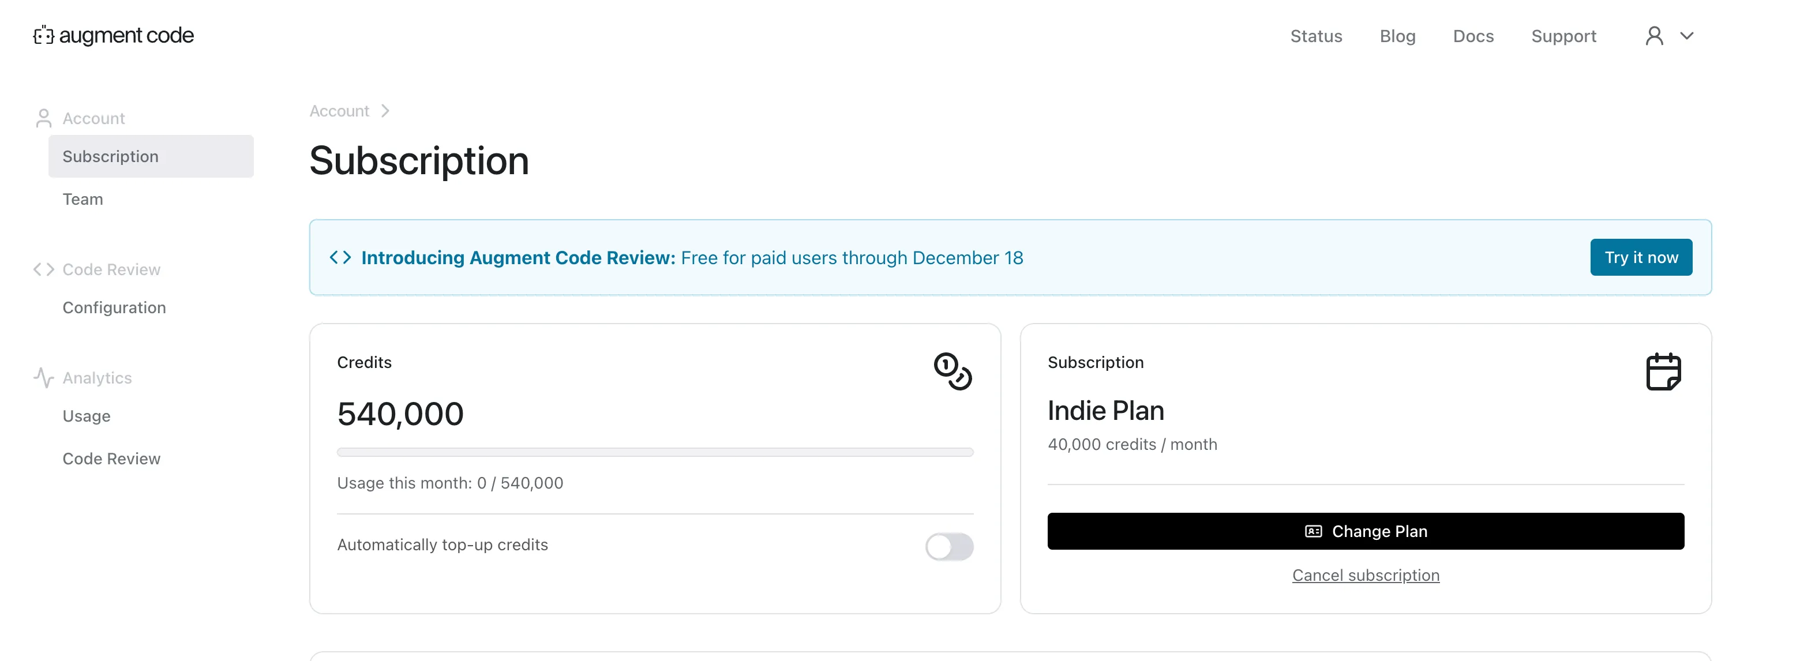Click the user profile icon
The height and width of the screenshot is (661, 1815).
(x=1653, y=36)
